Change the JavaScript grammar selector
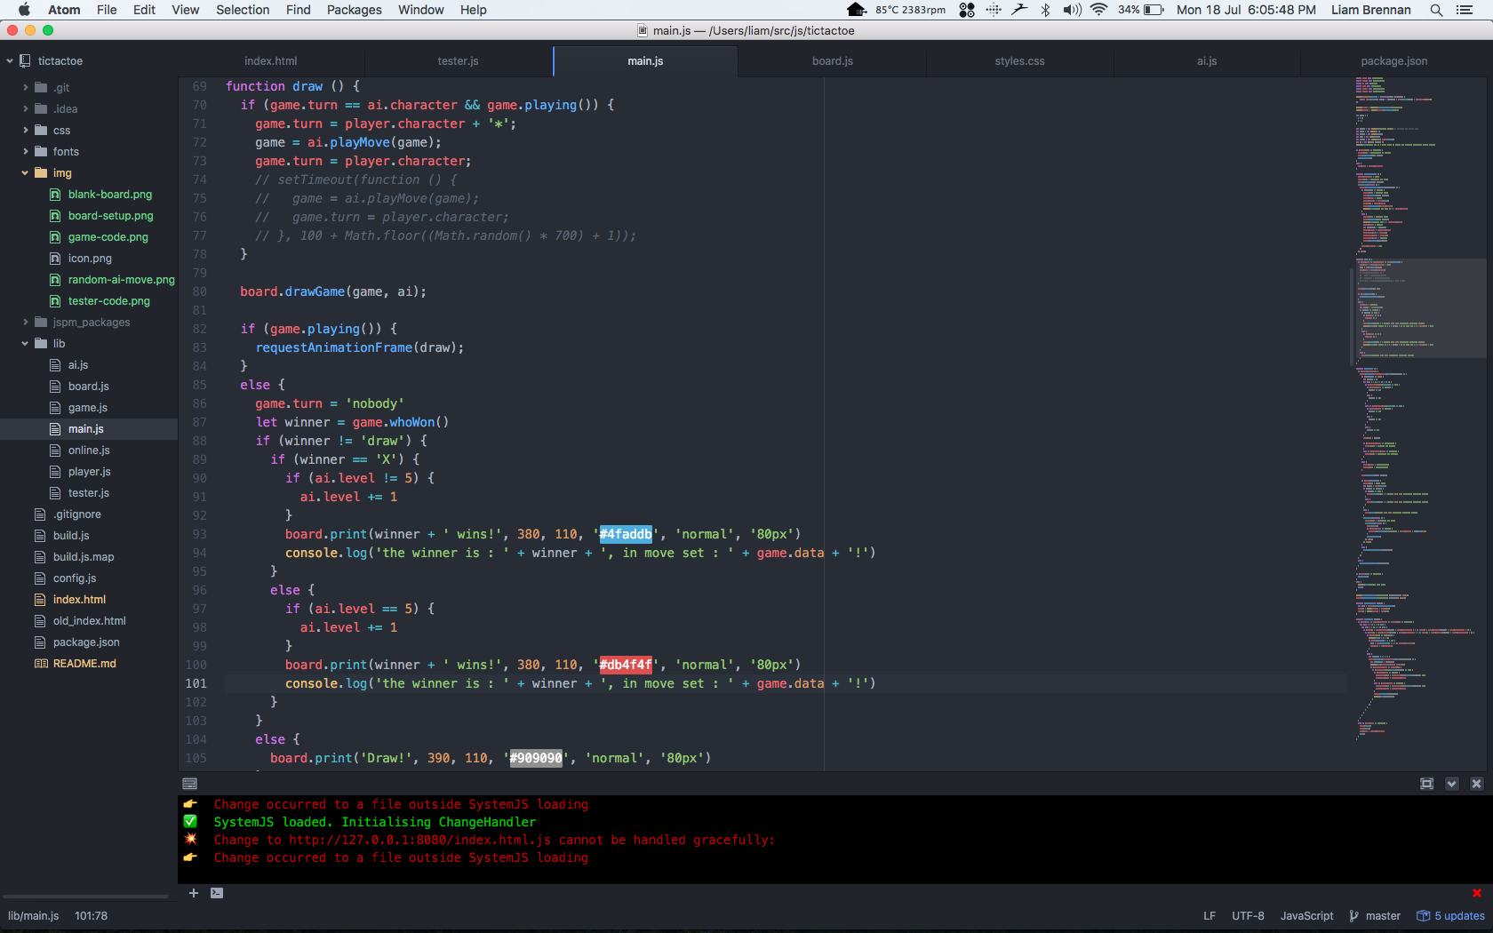 pos(1305,916)
